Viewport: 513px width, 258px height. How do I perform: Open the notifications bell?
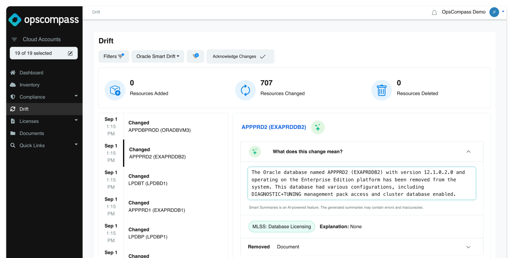pyautogui.click(x=434, y=12)
